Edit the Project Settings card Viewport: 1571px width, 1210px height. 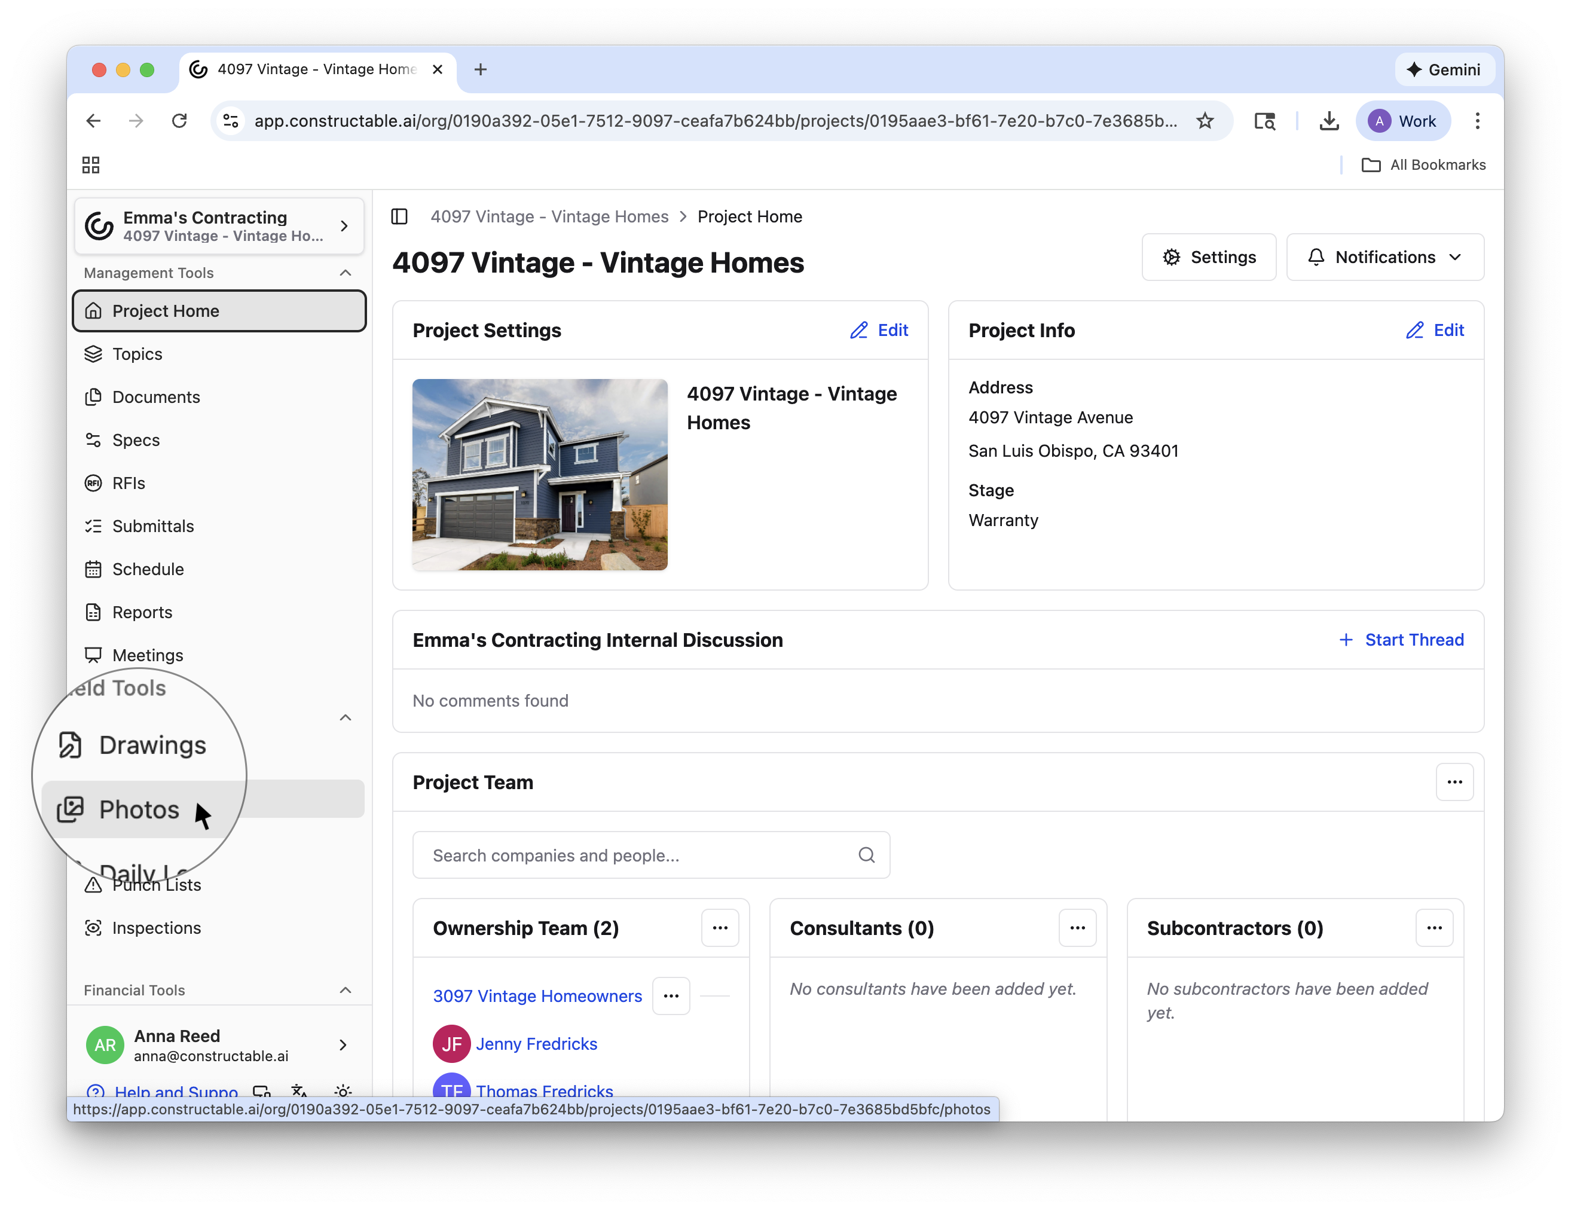pos(879,330)
